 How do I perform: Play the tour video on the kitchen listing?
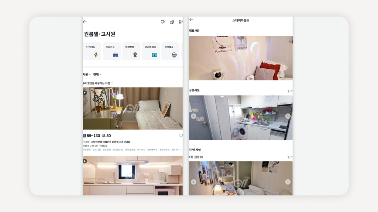tap(85, 161)
